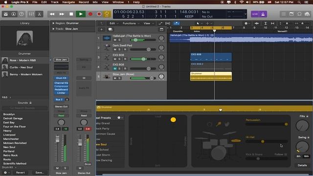Image resolution: width=313 pixels, height=176 pixels.
Task: Adjust the Hi-Hat complexity slider
Action: [267, 141]
